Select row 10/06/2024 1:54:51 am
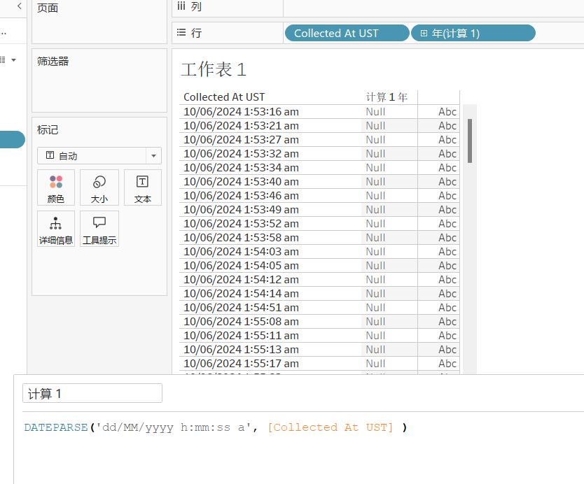This screenshot has width=584, height=484. click(x=242, y=308)
